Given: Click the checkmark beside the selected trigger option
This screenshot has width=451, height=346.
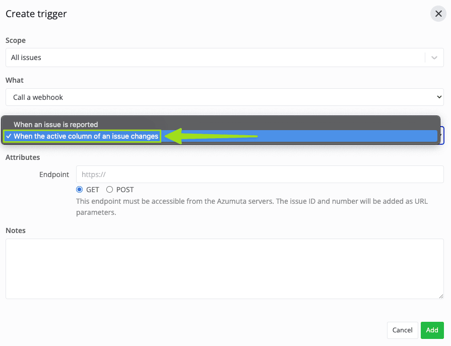Looking at the screenshot, I should [x=9, y=135].
